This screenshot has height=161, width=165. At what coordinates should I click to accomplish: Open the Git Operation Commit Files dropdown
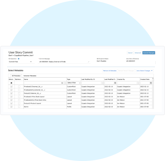(20, 62)
